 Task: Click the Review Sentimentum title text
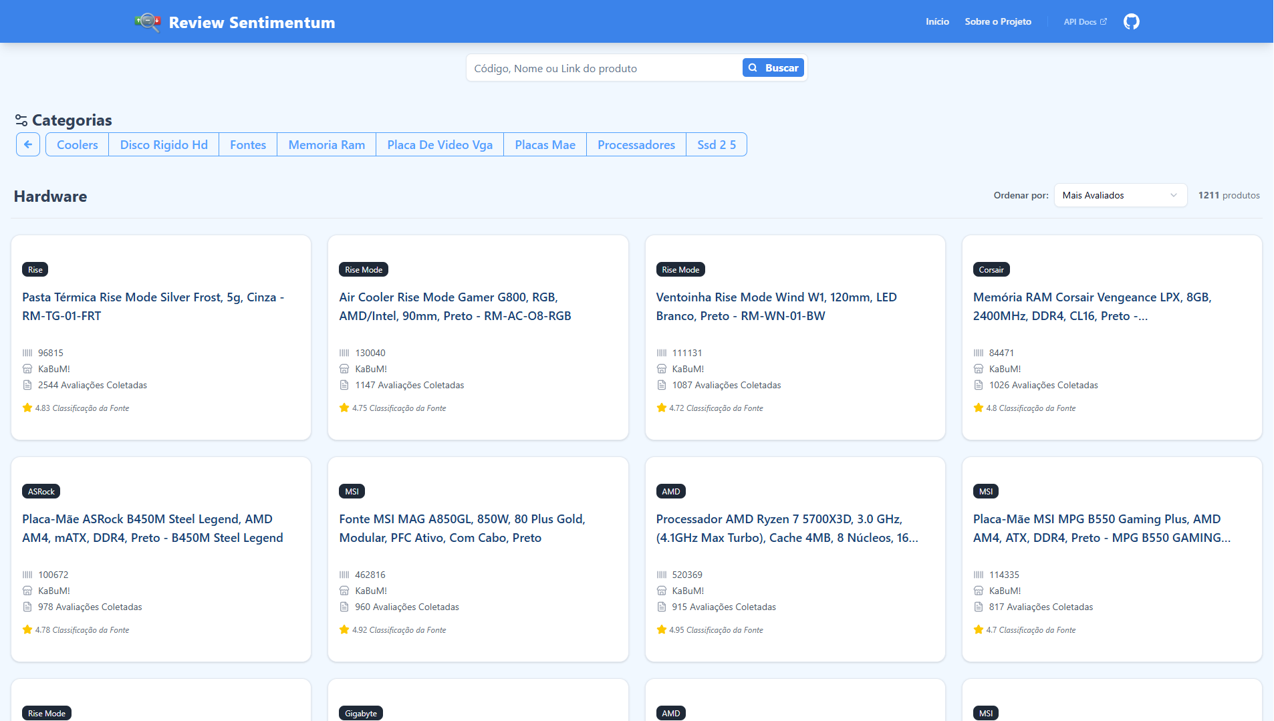252,23
